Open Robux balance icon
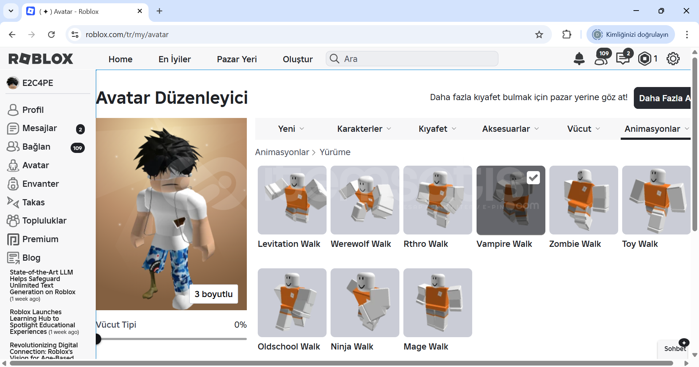 [x=645, y=59]
